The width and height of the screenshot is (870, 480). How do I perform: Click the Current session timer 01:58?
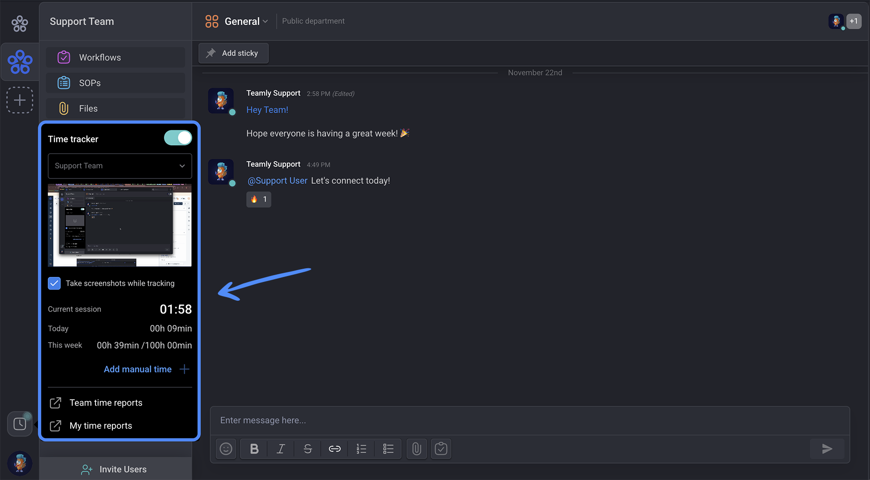pyautogui.click(x=176, y=309)
